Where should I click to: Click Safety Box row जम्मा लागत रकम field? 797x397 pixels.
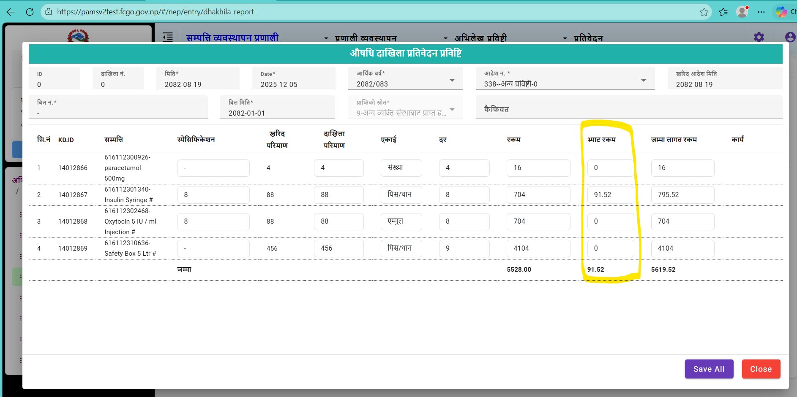click(683, 248)
